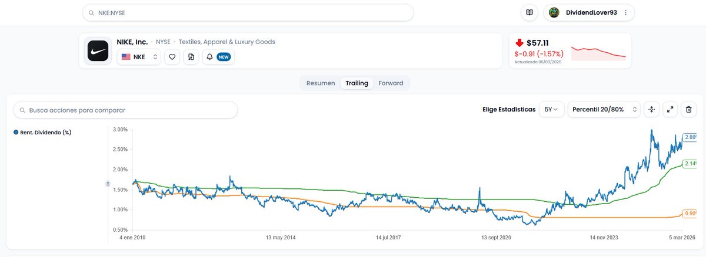Click the 2.14% green percentile label
Image resolution: width=706 pixels, height=257 pixels.
tap(689, 163)
